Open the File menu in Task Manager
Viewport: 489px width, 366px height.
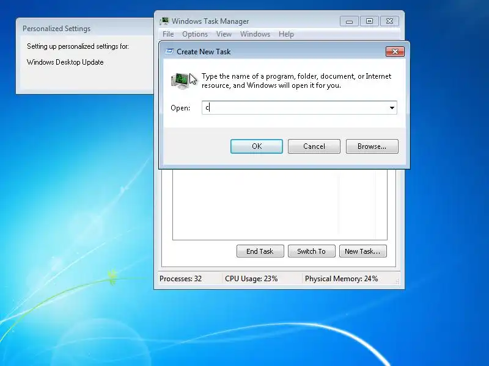(x=168, y=34)
